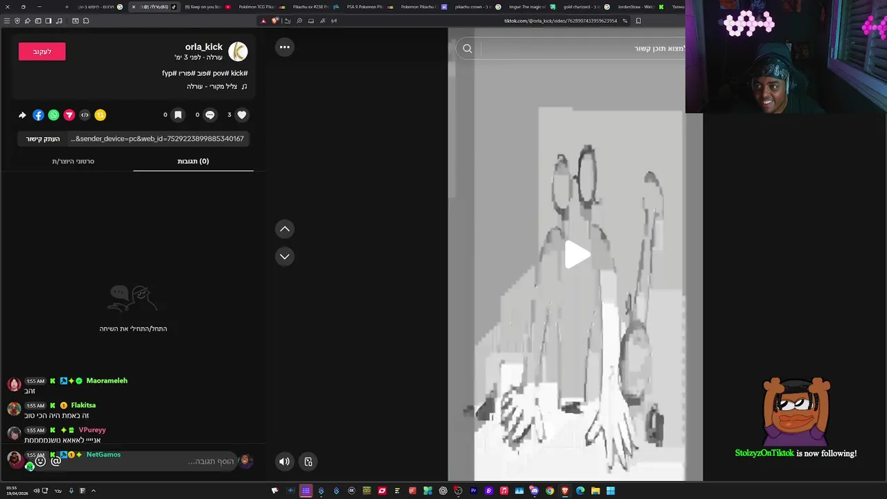Close the TikTok tab
887x499 pixels.
tap(134, 7)
